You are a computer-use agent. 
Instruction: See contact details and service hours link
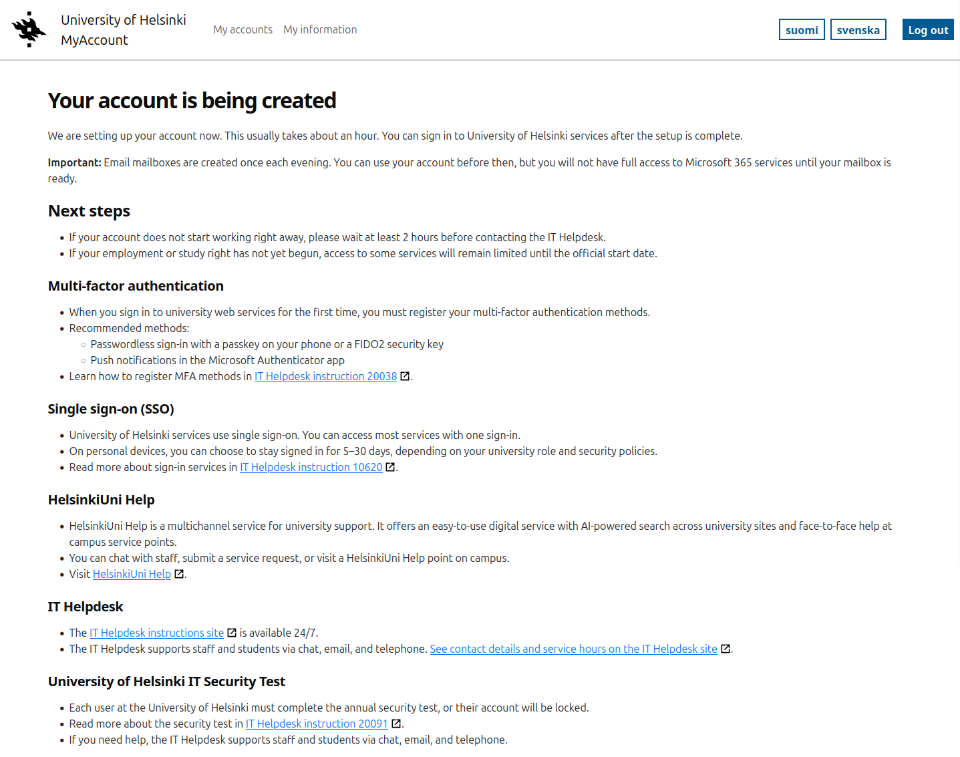[x=573, y=649]
